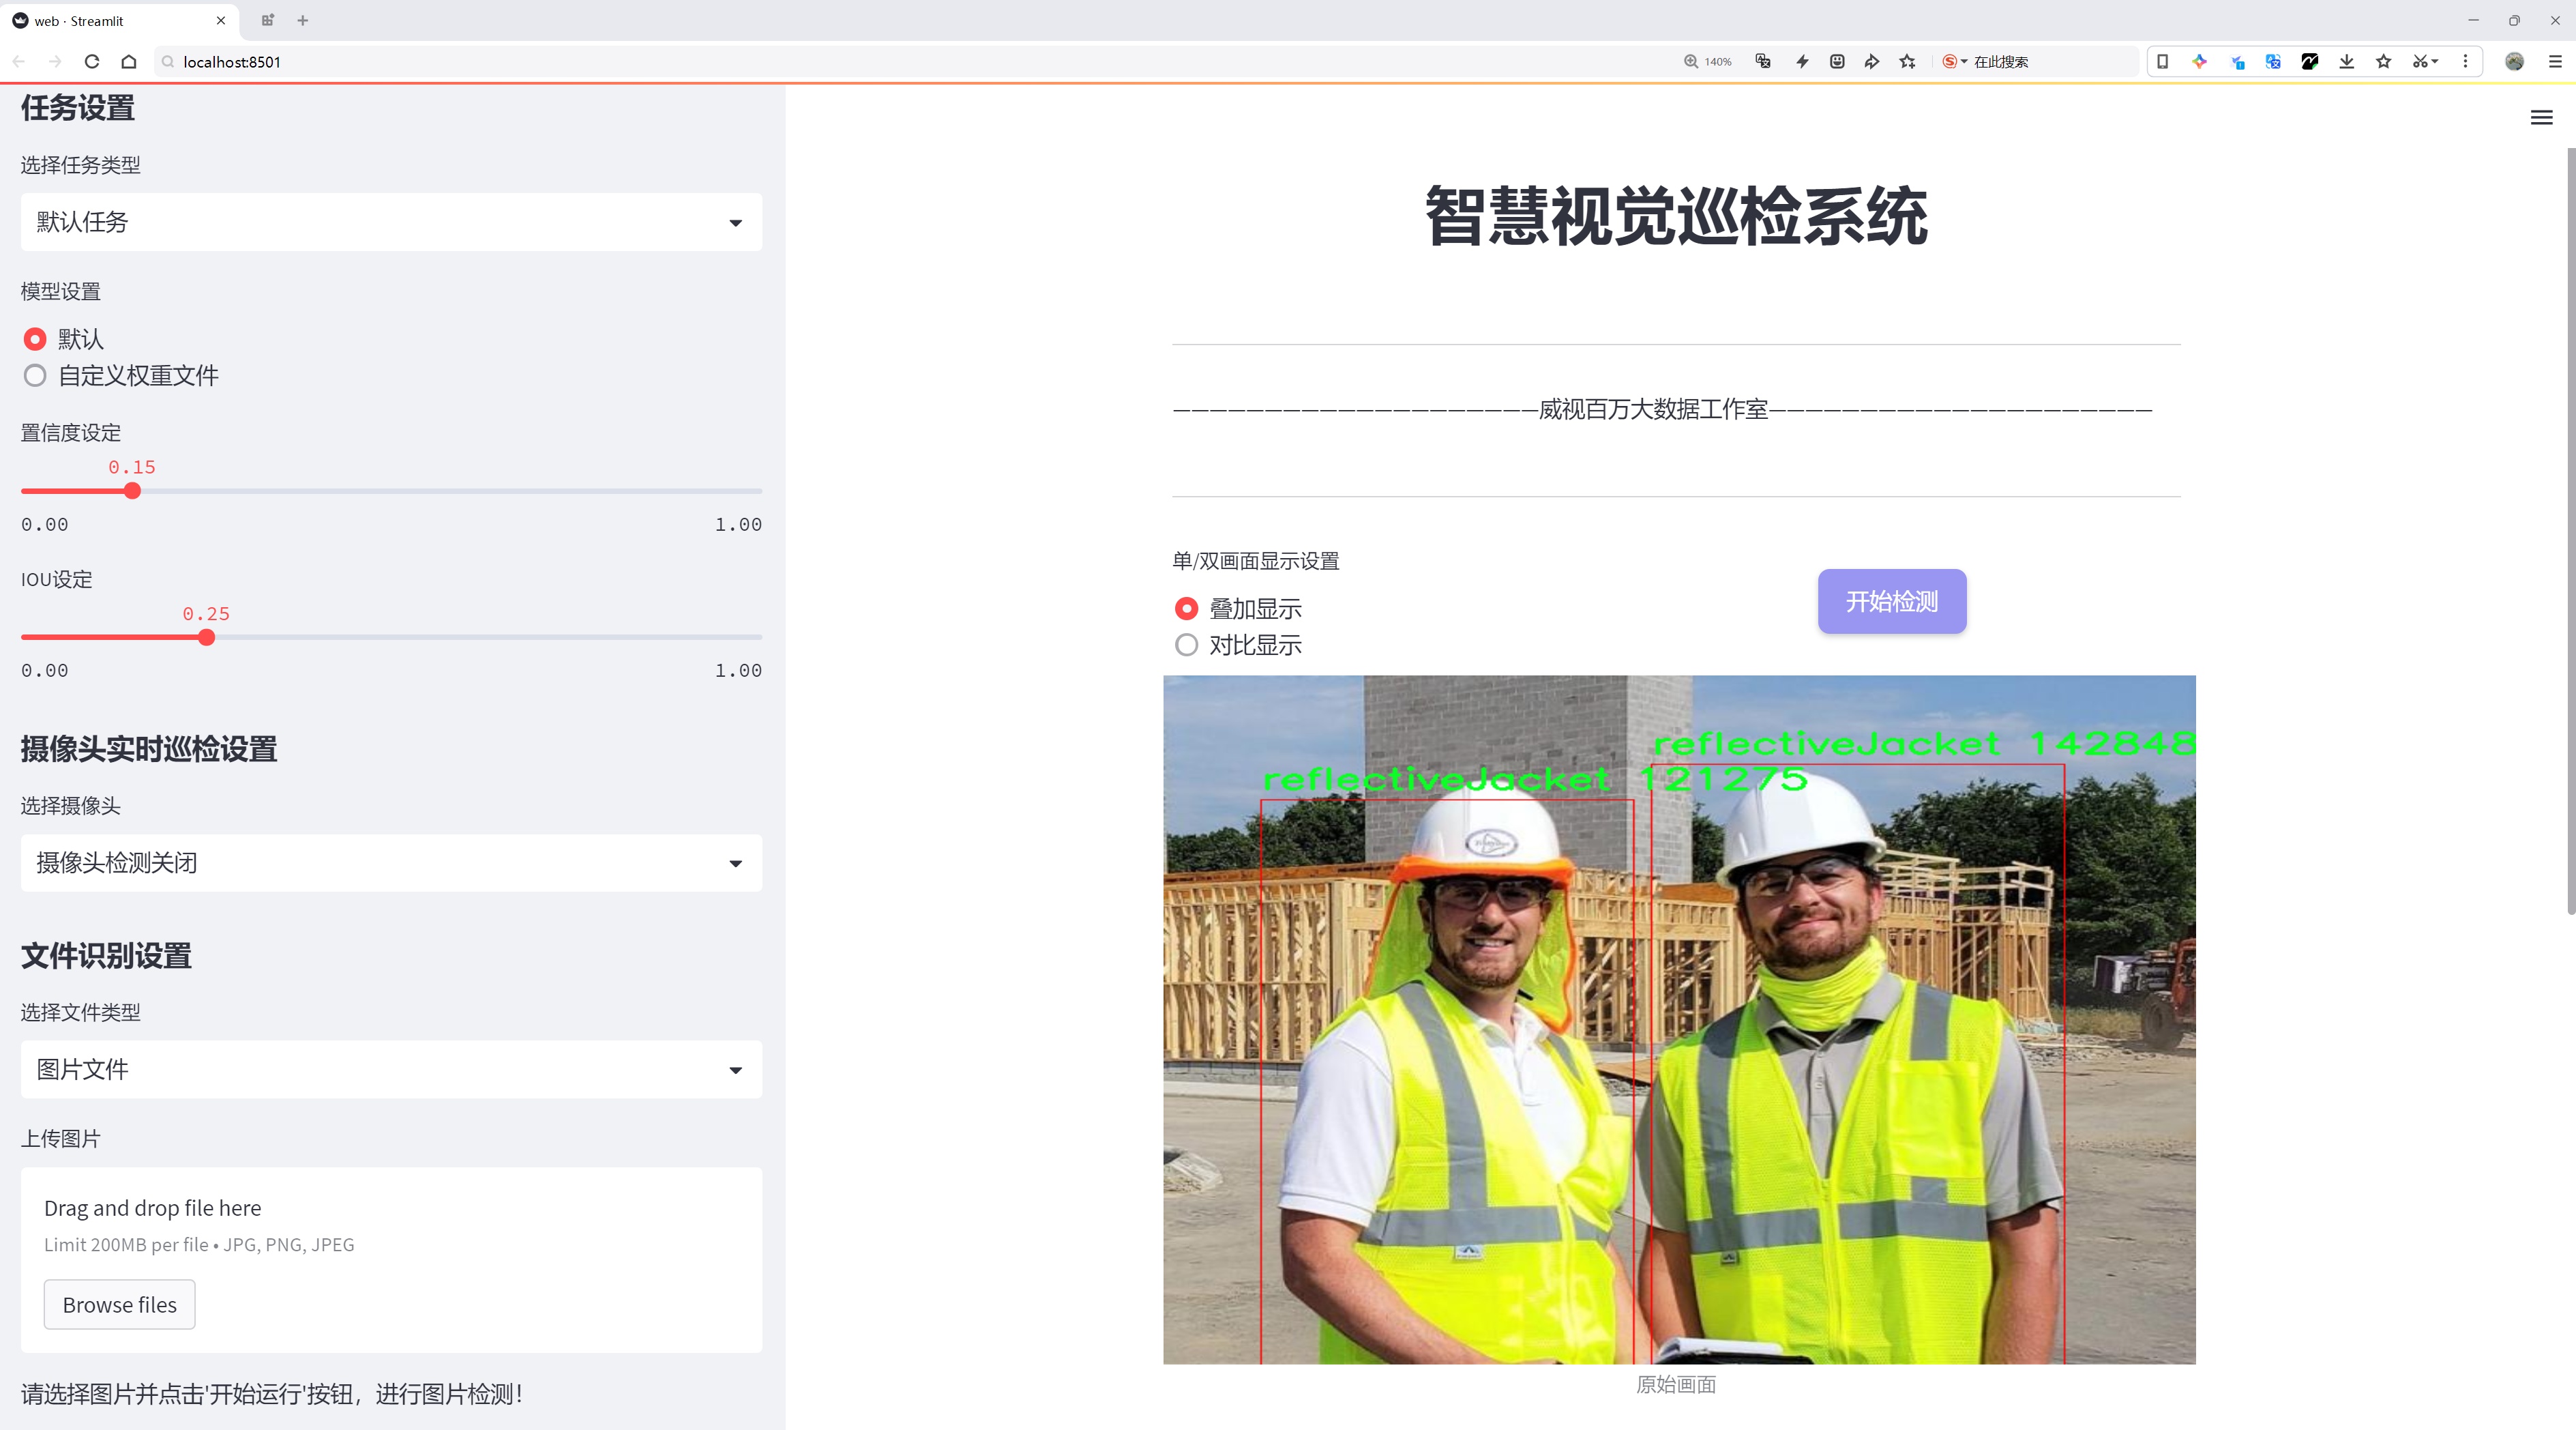Click the share arrow icon in address bar
The image size is (2576, 1430).
1871,62
